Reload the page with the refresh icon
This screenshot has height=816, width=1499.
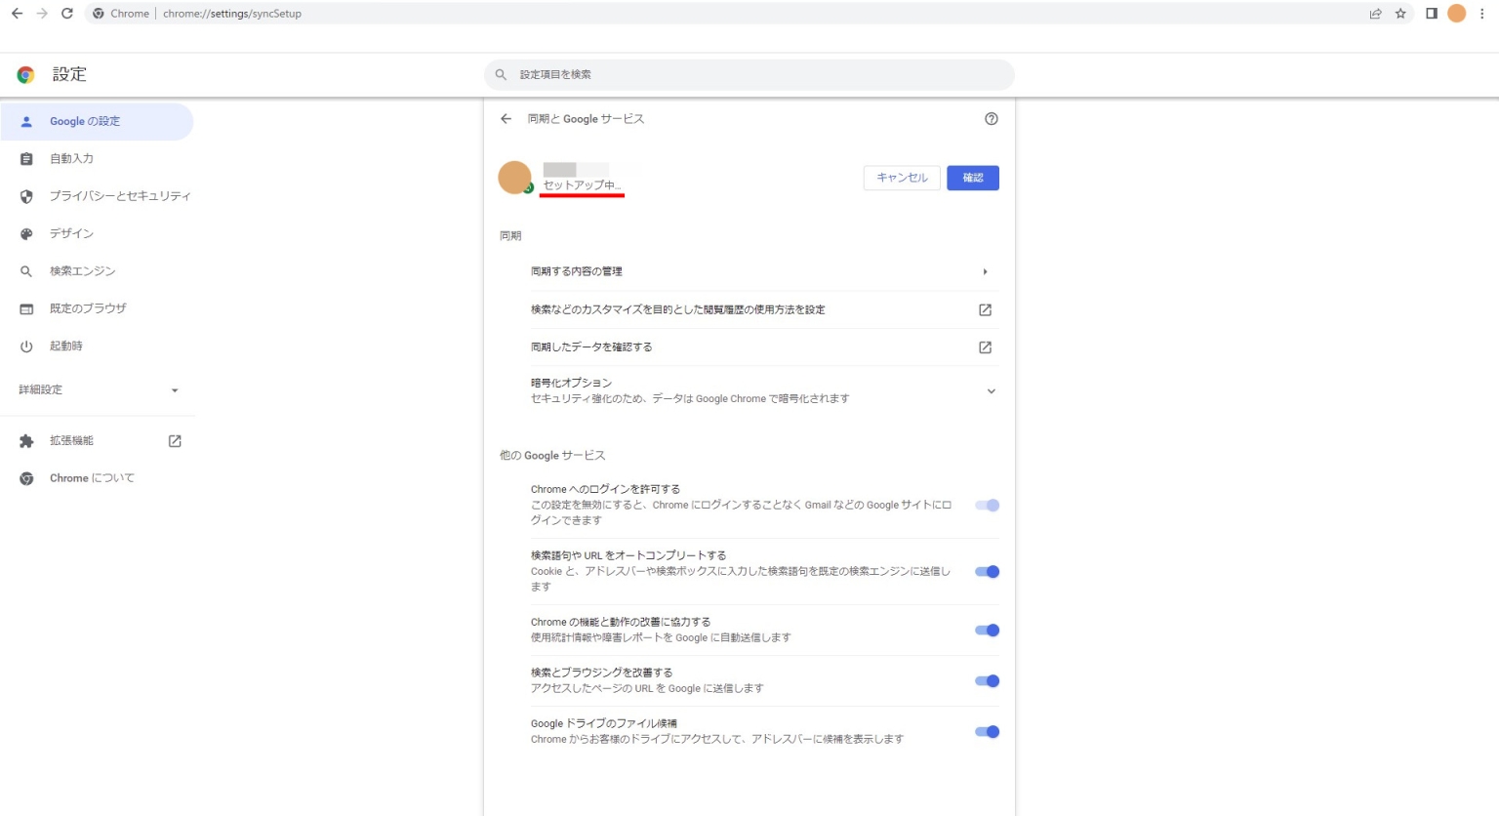[66, 14]
